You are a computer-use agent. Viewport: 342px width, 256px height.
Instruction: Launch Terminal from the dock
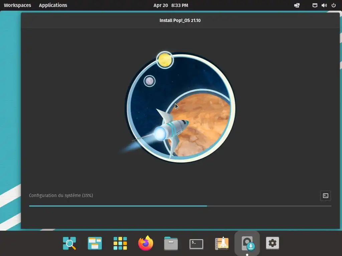[x=196, y=244]
